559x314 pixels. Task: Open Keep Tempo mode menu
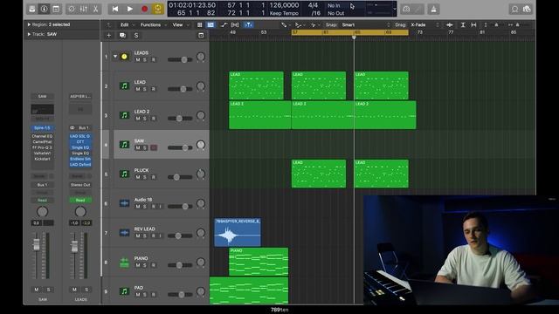[x=284, y=13]
